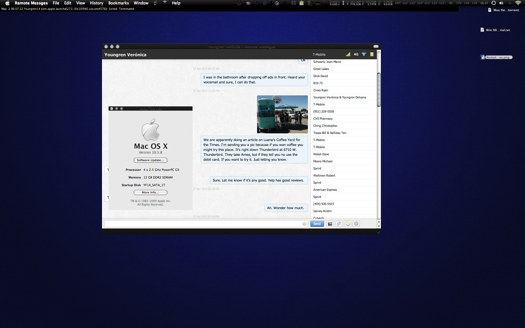The width and height of the screenshot is (525, 328).
Task: Click the green signal strength bars icon
Action: click(x=348, y=54)
